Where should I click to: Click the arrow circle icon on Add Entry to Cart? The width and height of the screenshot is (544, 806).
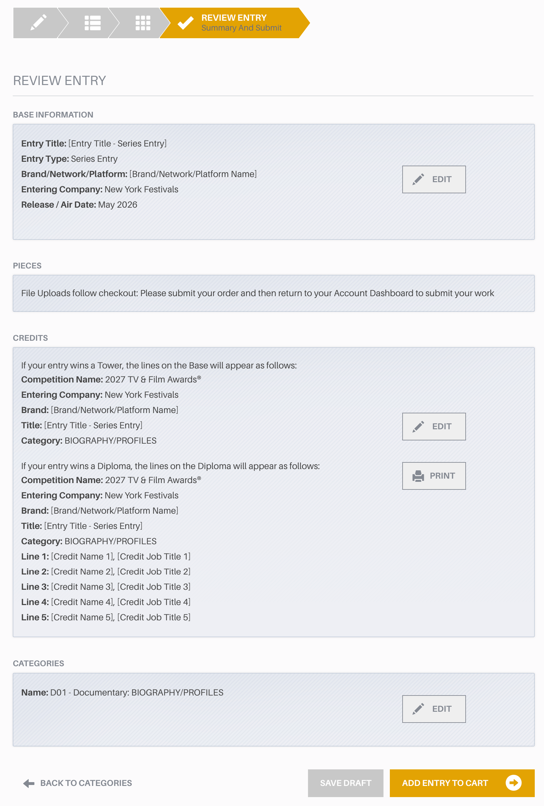[x=513, y=783]
